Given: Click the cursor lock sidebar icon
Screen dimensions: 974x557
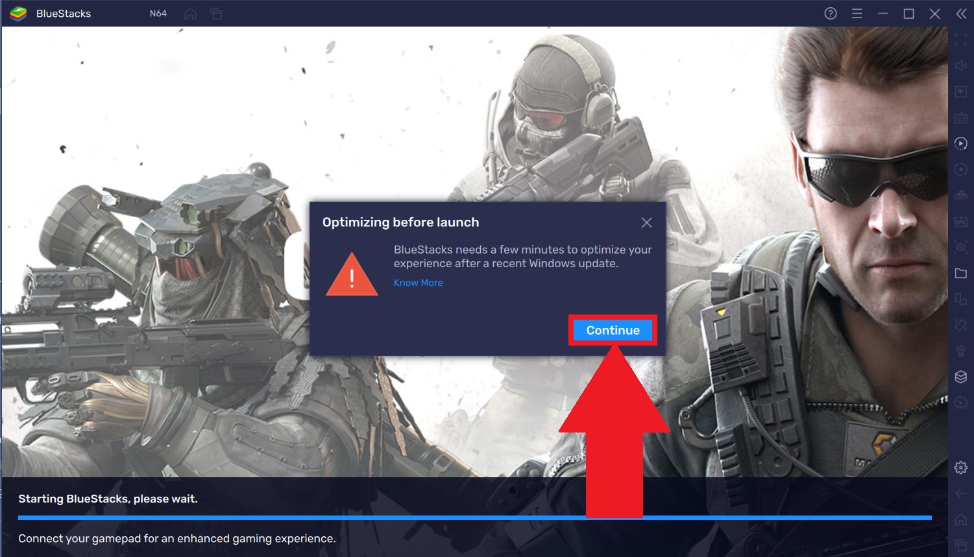Looking at the screenshot, I should pos(961,91).
